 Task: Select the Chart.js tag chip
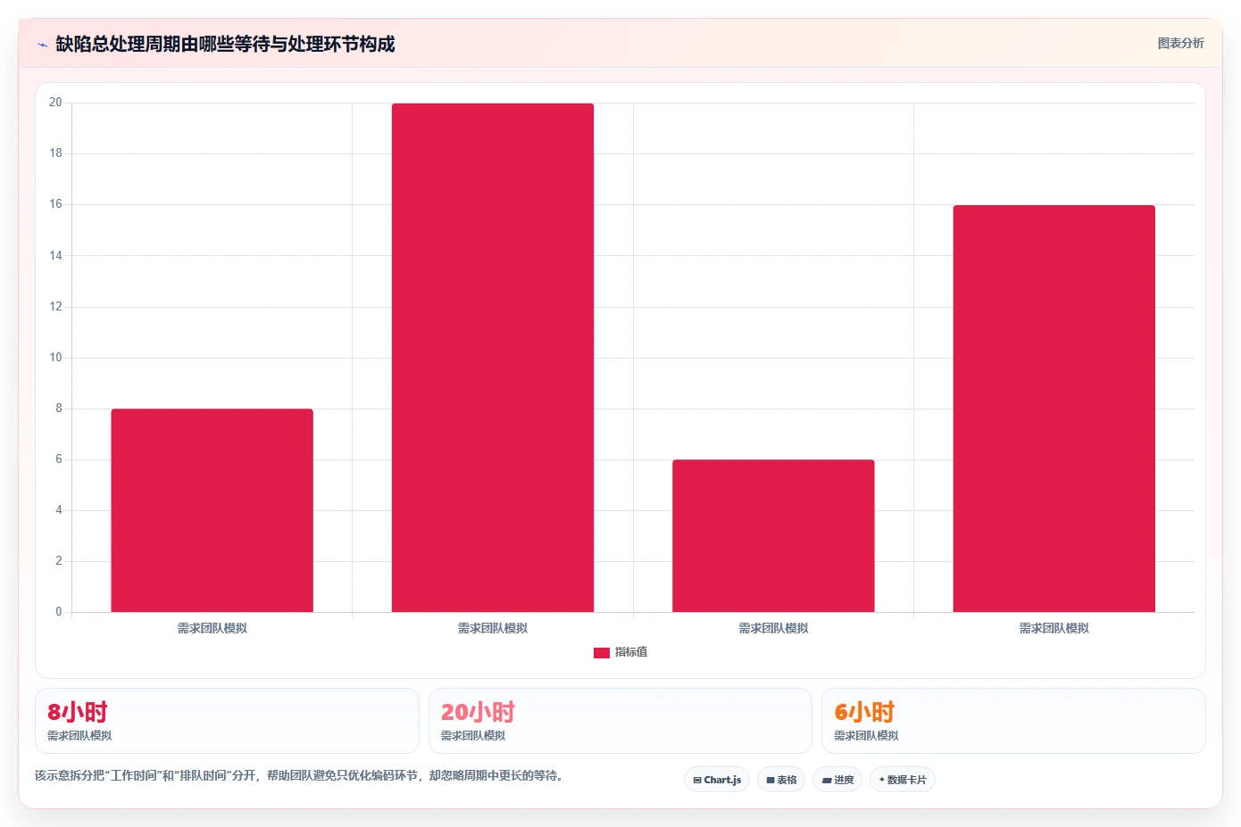click(717, 780)
